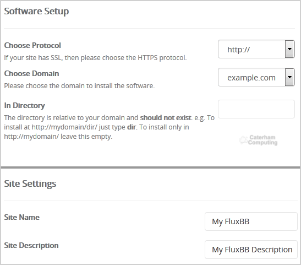Click the Choose Domain label
Viewport: 301px width, 265px height.
31,73
